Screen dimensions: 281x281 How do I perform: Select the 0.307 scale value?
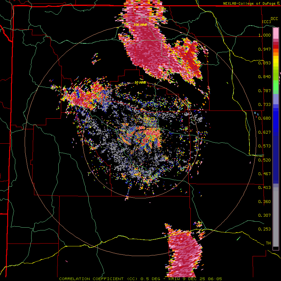[264, 215]
